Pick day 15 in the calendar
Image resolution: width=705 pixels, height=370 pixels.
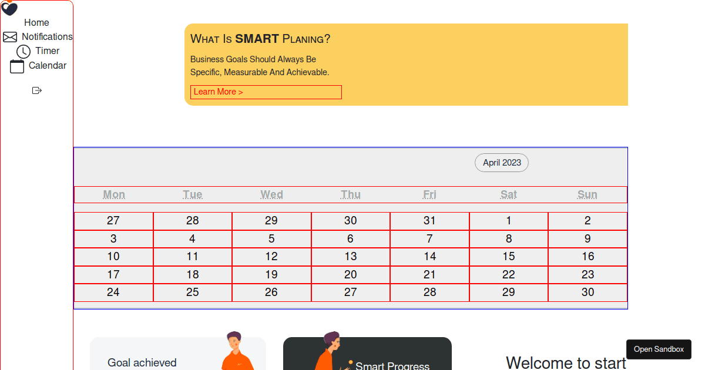pos(509,257)
